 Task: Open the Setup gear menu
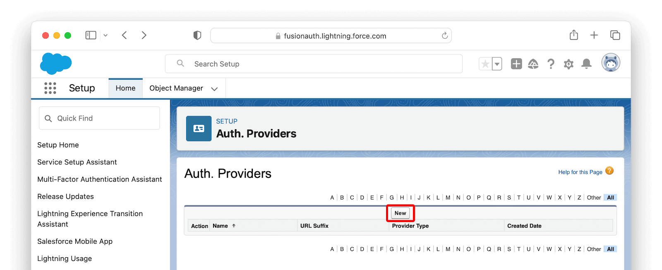tap(569, 64)
